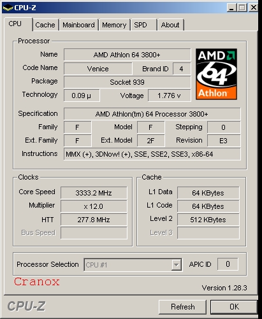Screen dimensions: 262x319
Task: Click the disabled maximize button
Action: [x=242, y=8]
